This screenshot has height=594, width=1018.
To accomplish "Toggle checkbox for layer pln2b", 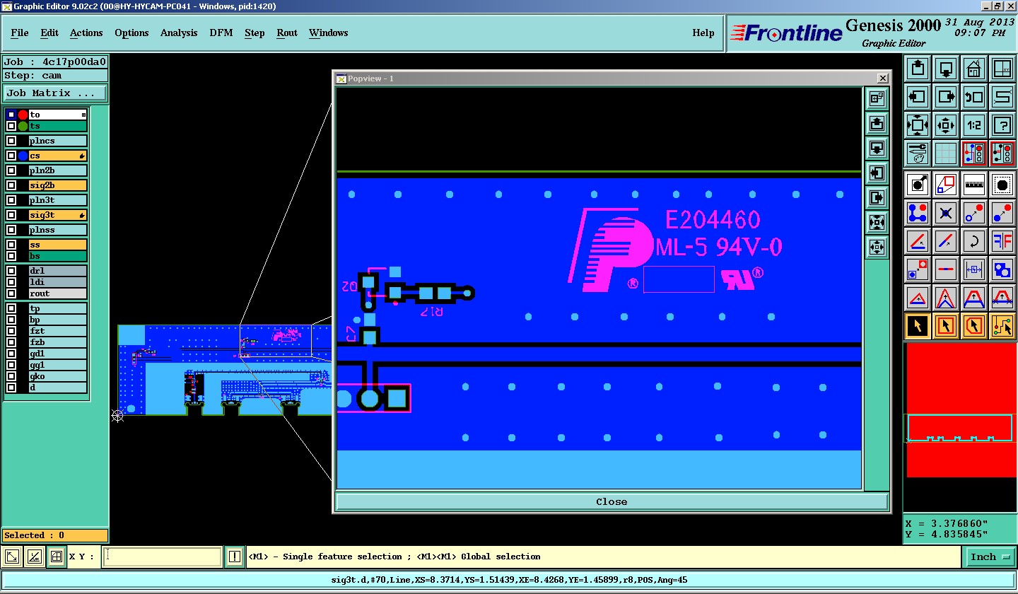I will point(11,170).
